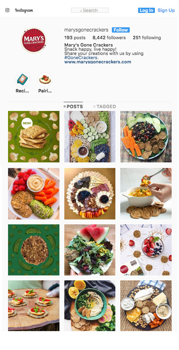Switch to the POSTS tab

click(73, 106)
